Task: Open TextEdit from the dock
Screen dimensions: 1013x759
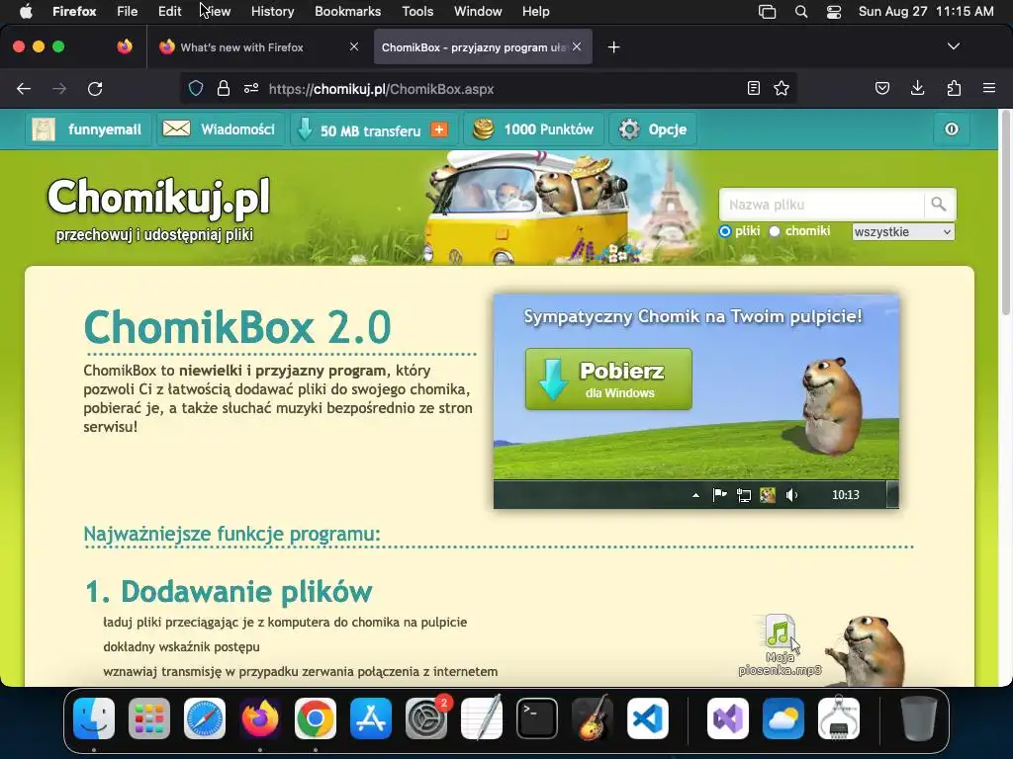Action: pyautogui.click(x=482, y=718)
